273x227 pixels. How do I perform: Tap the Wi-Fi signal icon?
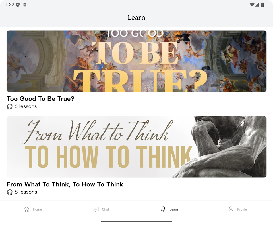coord(252,5)
